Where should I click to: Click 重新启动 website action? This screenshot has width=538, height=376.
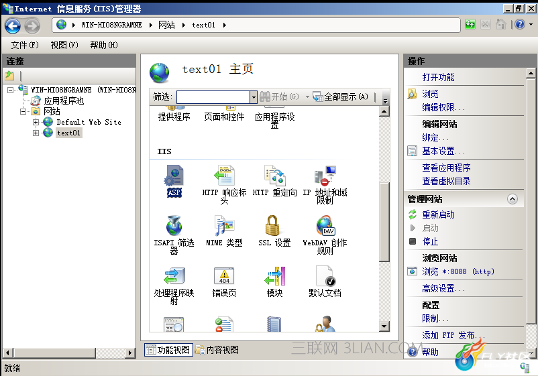tap(438, 214)
